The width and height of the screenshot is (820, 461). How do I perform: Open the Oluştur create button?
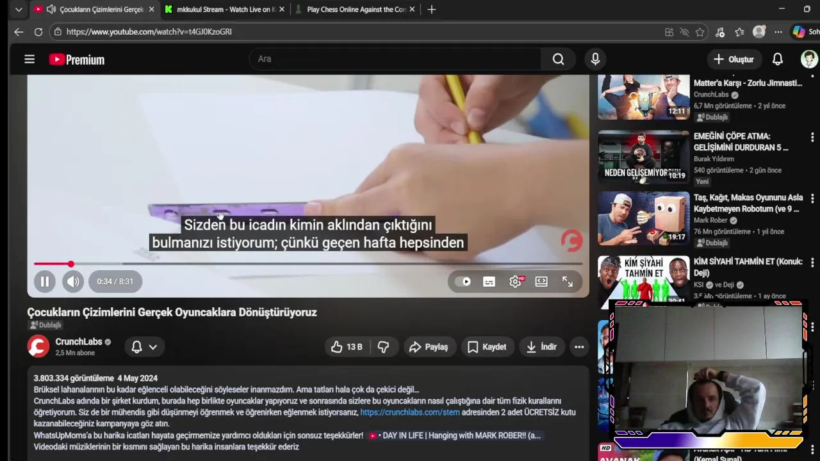734,59
